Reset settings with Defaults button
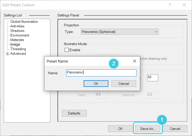 pos(74,113)
